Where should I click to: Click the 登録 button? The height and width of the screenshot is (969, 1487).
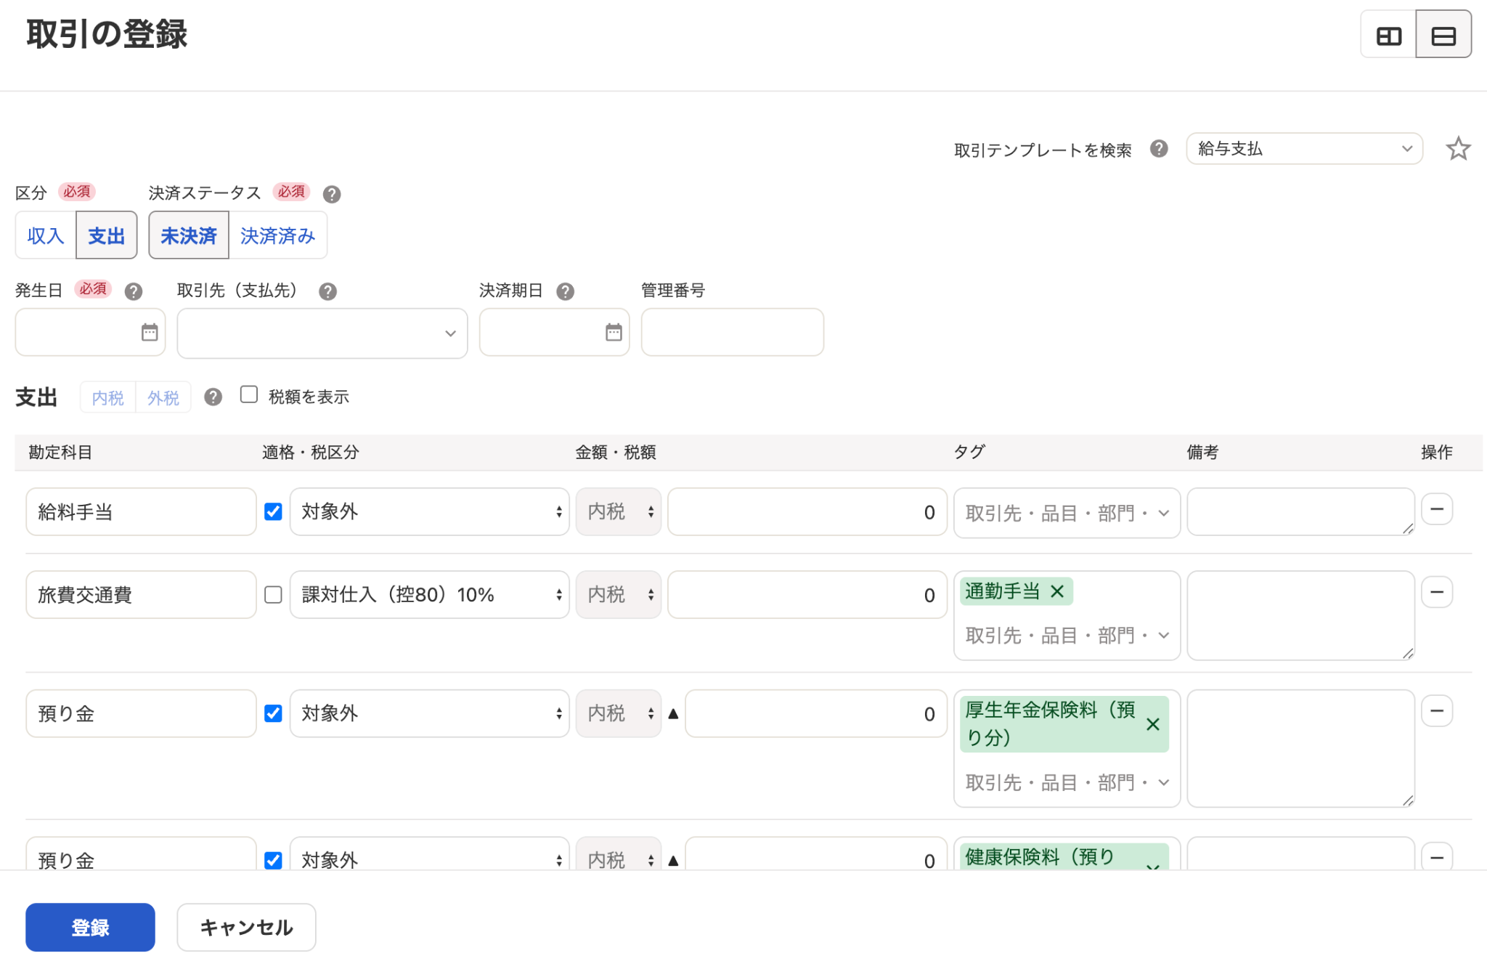click(90, 927)
